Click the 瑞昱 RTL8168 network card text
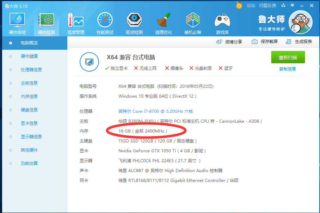Viewport: 320px width, 213px height. pos(178,181)
